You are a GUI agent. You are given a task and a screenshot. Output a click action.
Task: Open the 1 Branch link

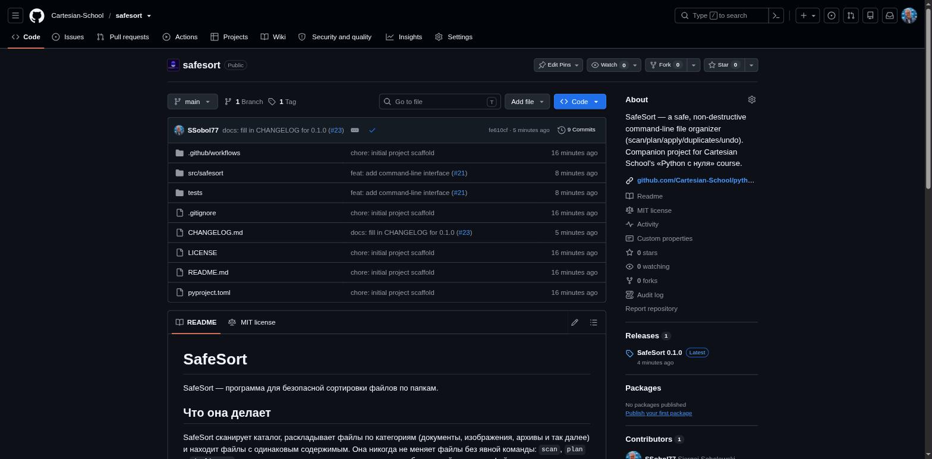click(x=244, y=102)
